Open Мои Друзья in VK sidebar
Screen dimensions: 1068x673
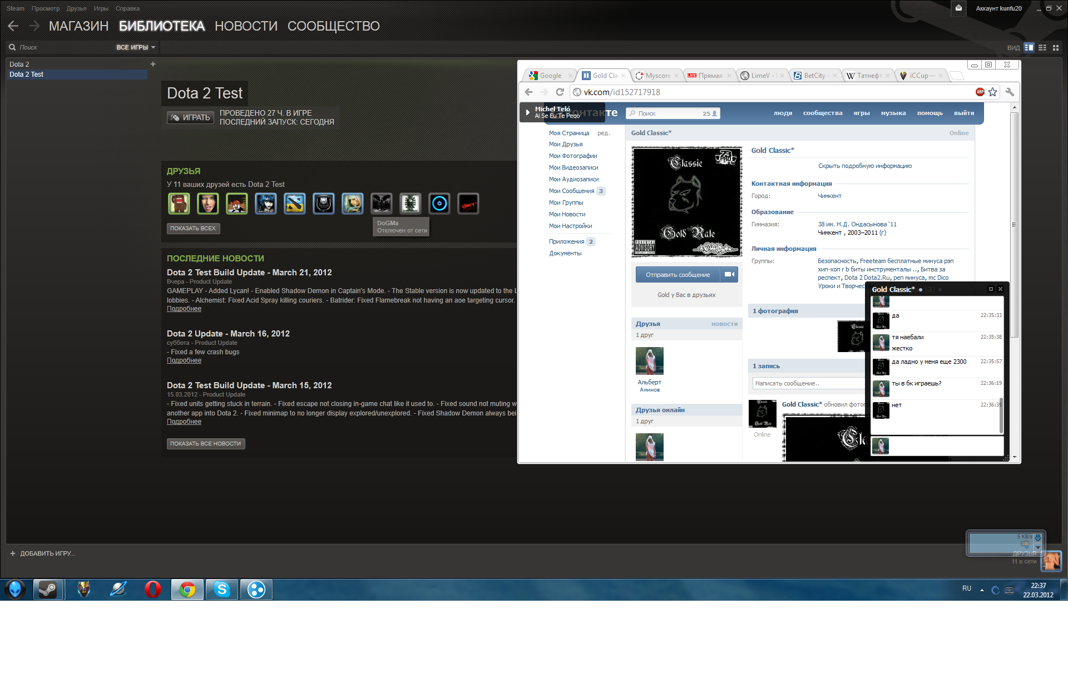566,144
